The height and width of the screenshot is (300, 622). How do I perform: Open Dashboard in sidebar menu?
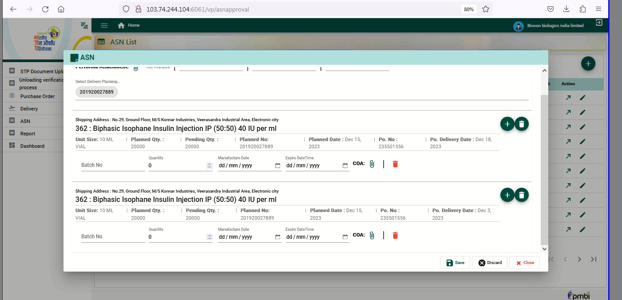click(32, 146)
